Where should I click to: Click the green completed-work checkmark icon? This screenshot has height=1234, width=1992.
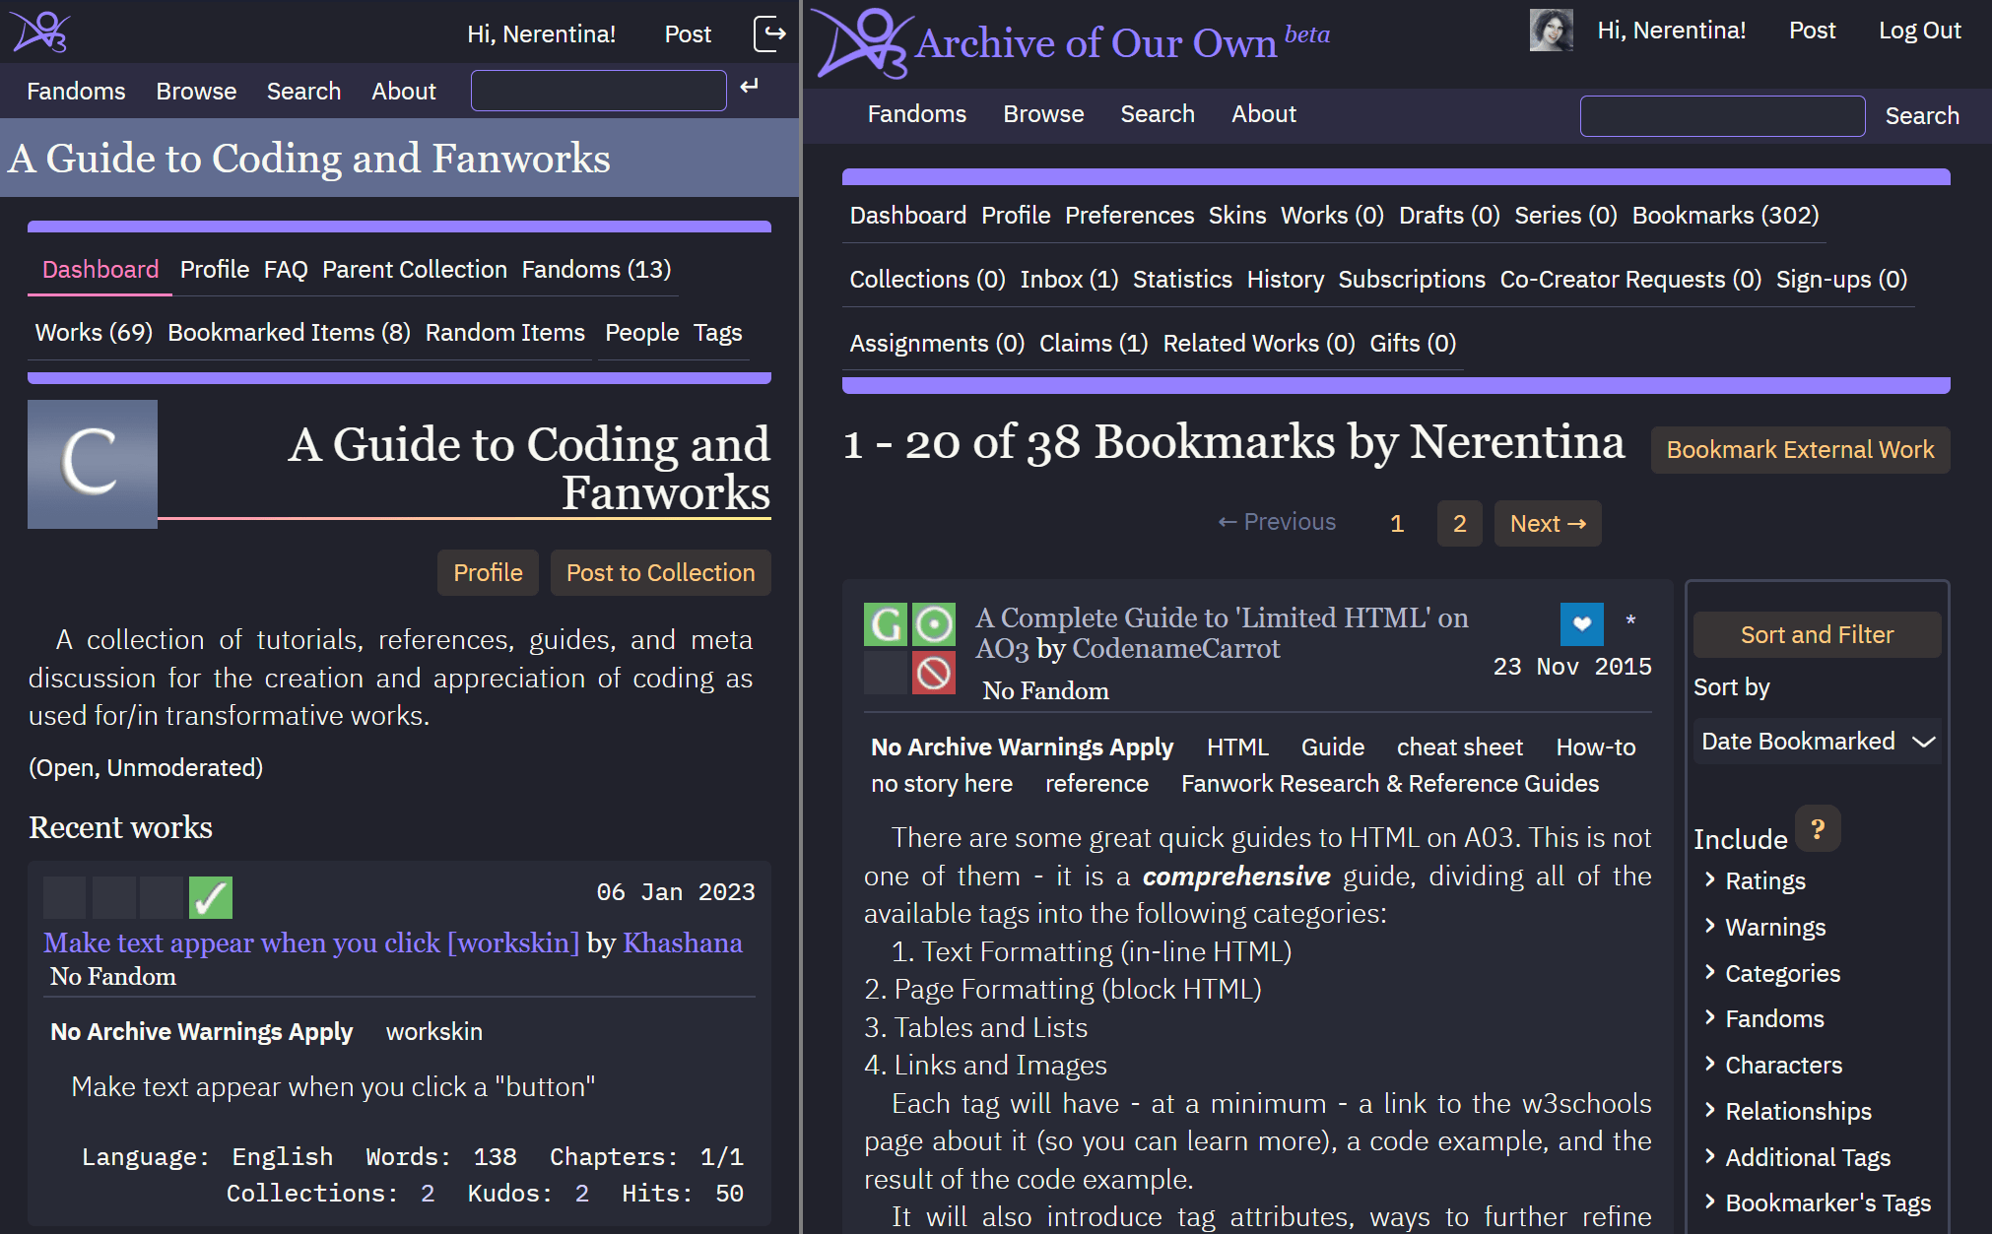coord(210,896)
